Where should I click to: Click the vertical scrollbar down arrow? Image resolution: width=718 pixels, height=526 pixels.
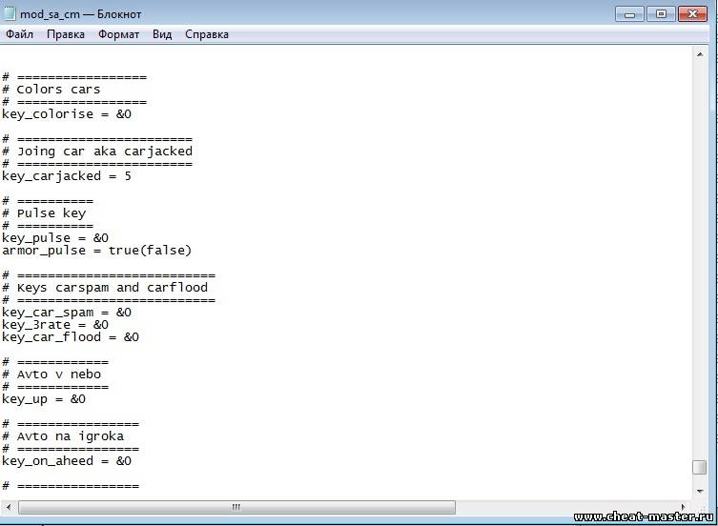(700, 489)
